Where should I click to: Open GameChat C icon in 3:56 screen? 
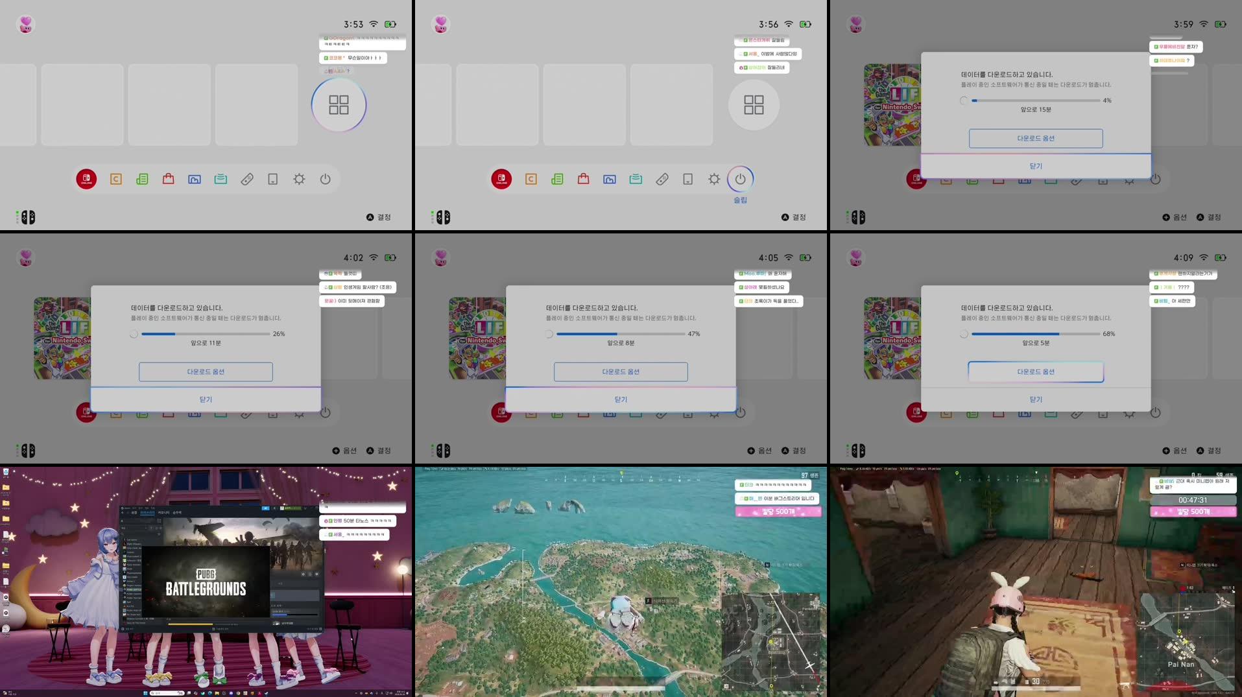coord(531,179)
